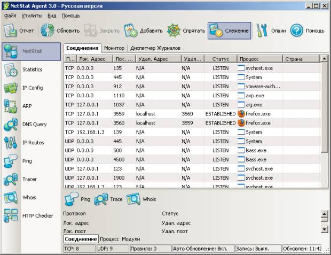Click process icon of alg.exe row

click(x=241, y=104)
